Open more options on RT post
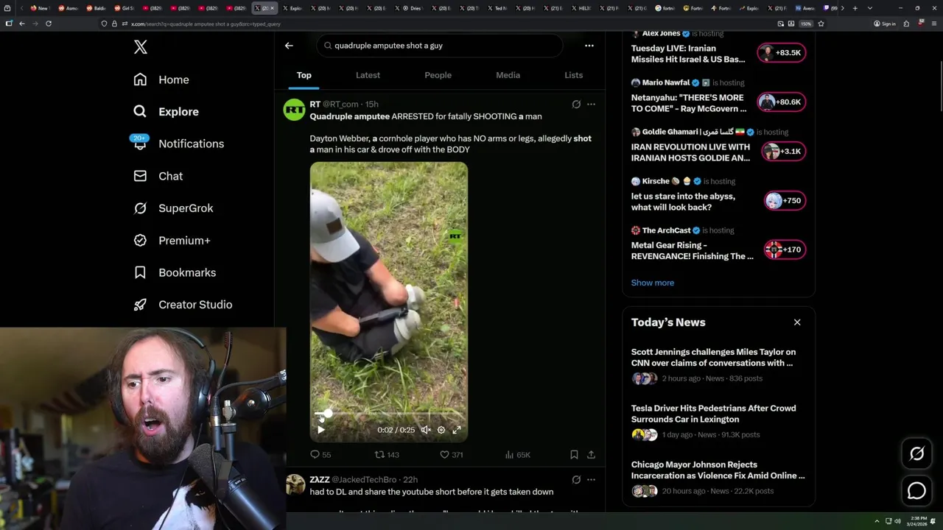This screenshot has height=530, width=943. (591, 105)
